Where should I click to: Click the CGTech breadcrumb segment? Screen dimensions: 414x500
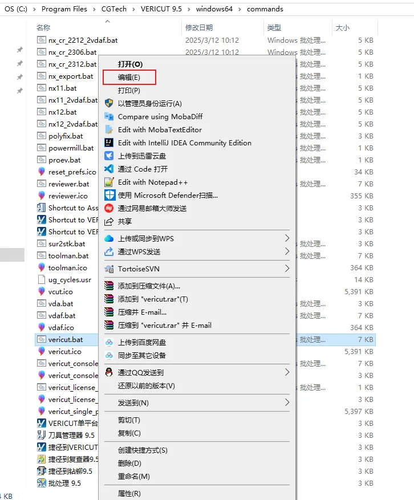click(114, 9)
